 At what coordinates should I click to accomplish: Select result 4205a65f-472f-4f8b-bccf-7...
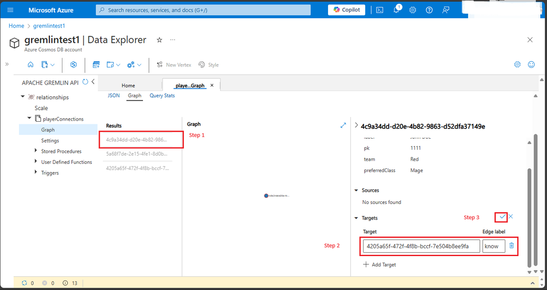[137, 168]
